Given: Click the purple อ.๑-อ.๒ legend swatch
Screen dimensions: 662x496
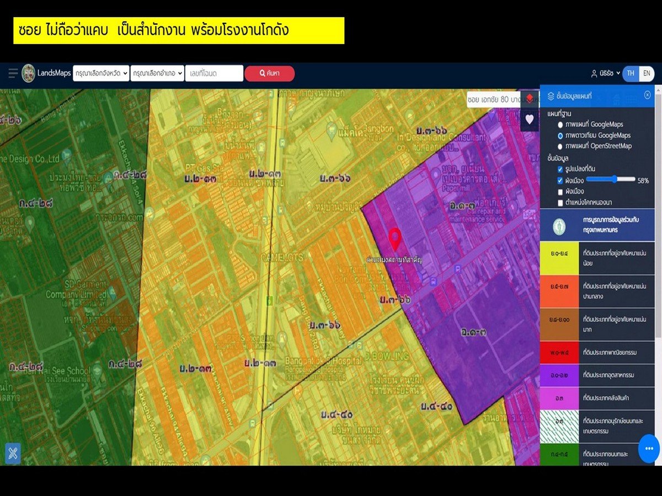Looking at the screenshot, I should 559,376.
